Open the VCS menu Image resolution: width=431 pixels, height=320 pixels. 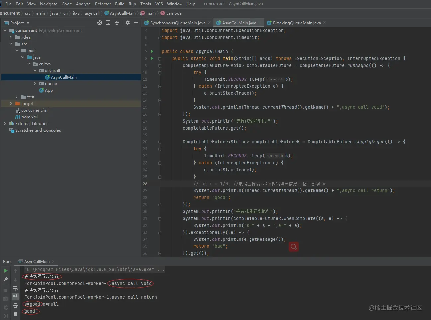(x=159, y=4)
